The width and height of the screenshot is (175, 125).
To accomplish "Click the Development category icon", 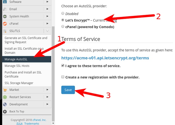I will click(x=5, y=104).
